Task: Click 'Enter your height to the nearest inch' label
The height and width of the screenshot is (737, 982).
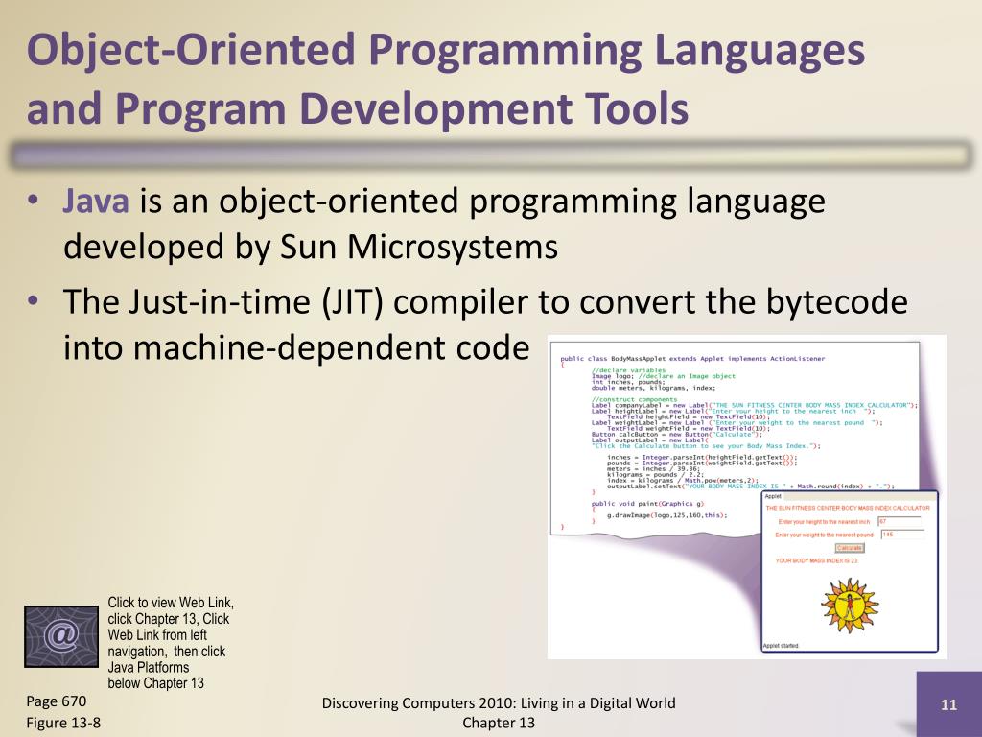Action: pyautogui.click(x=824, y=521)
